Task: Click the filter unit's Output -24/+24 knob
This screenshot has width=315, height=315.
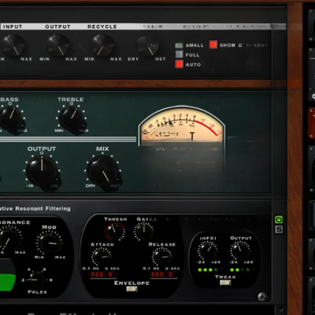Action: [240, 250]
